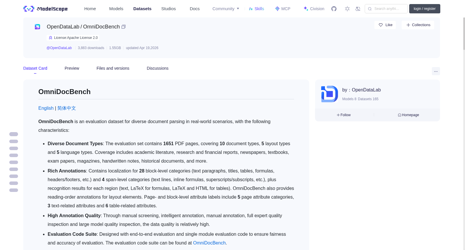Screen dimensions: 465x250
Task: Click the English language link
Action: (46, 108)
